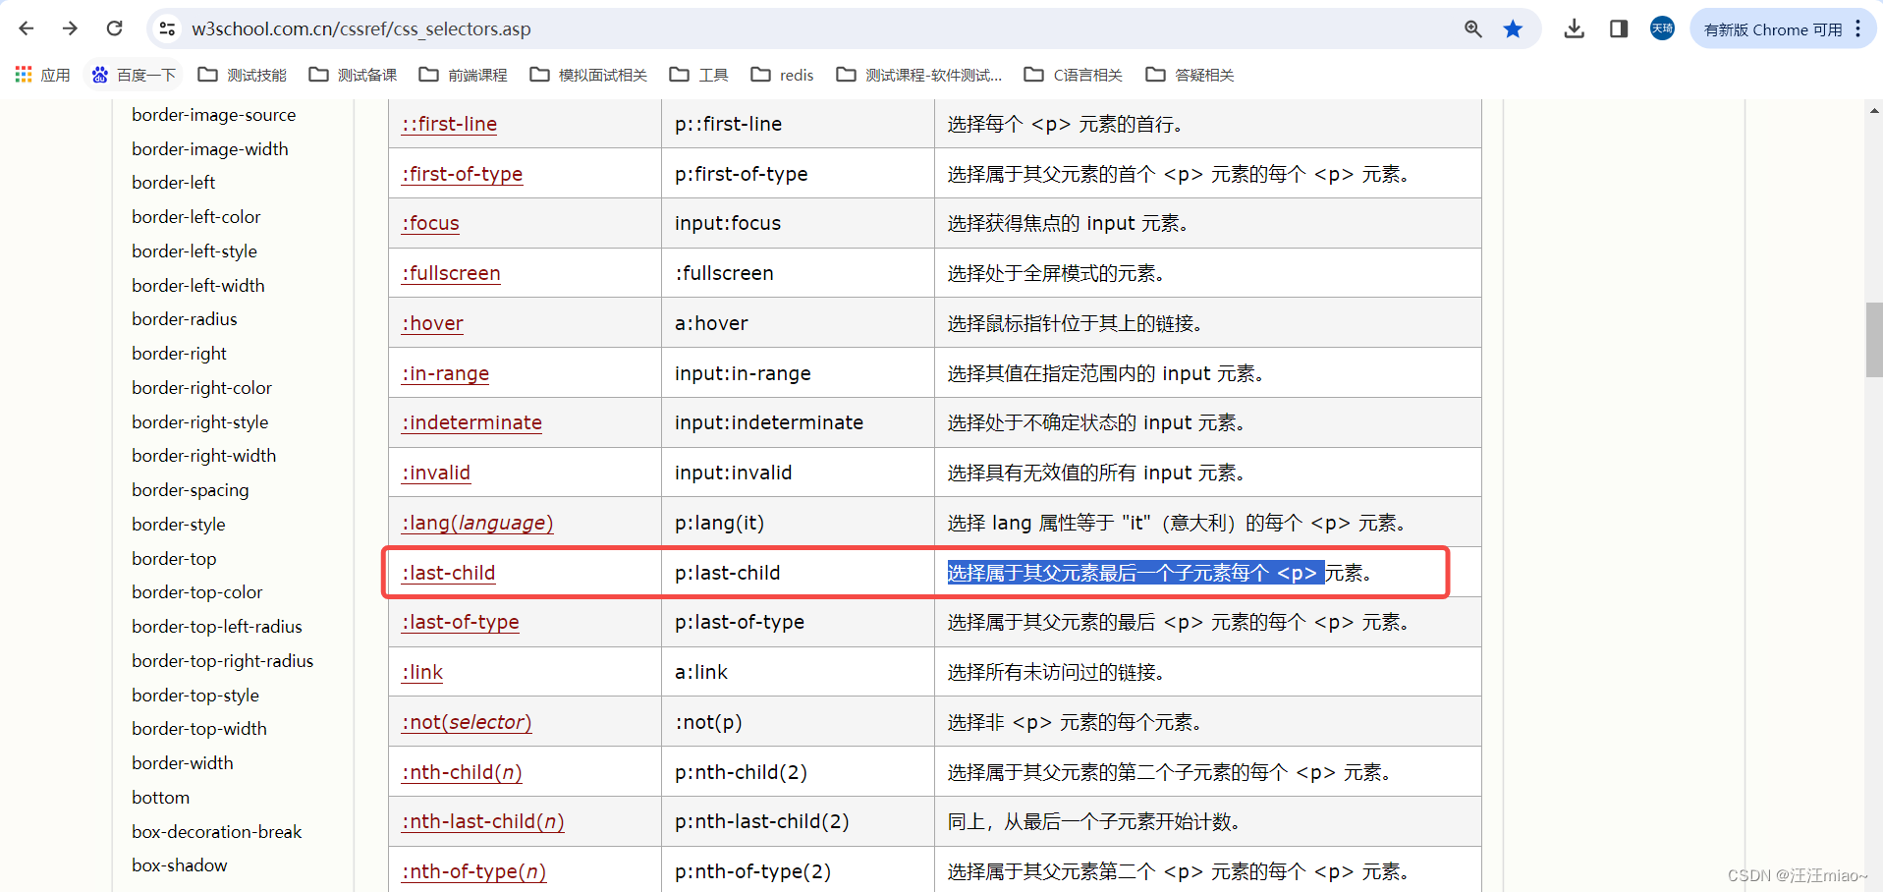
Task: Open the :indeterminate selector link
Action: pyautogui.click(x=471, y=422)
